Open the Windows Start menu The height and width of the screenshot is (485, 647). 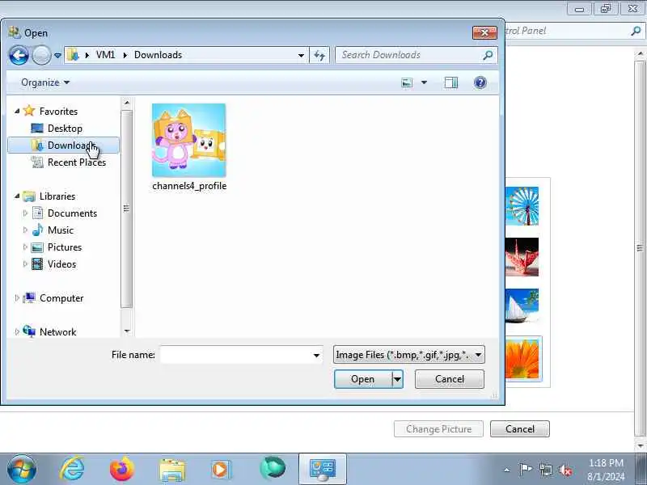(x=22, y=470)
